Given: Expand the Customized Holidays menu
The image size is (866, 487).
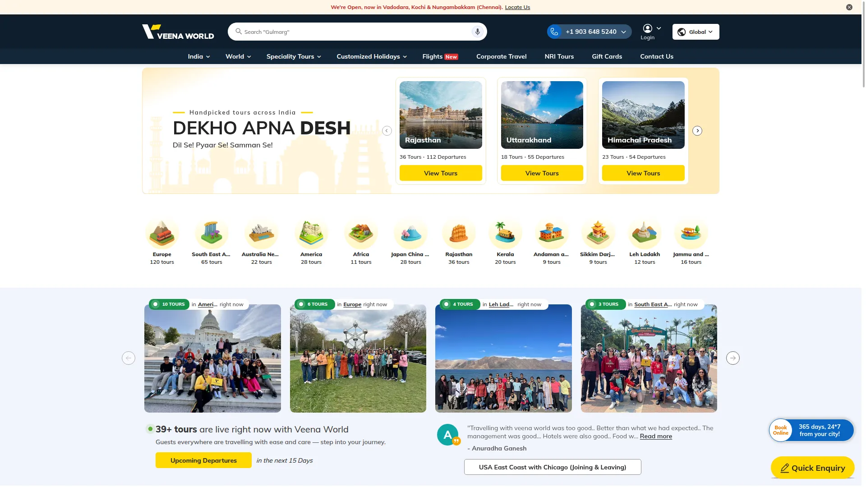Looking at the screenshot, I should 372,56.
